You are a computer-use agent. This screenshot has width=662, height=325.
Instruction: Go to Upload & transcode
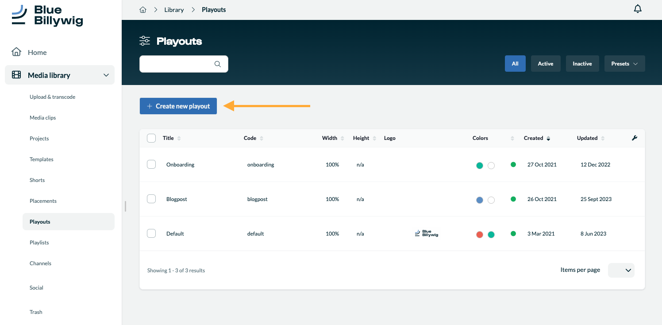[x=52, y=97]
